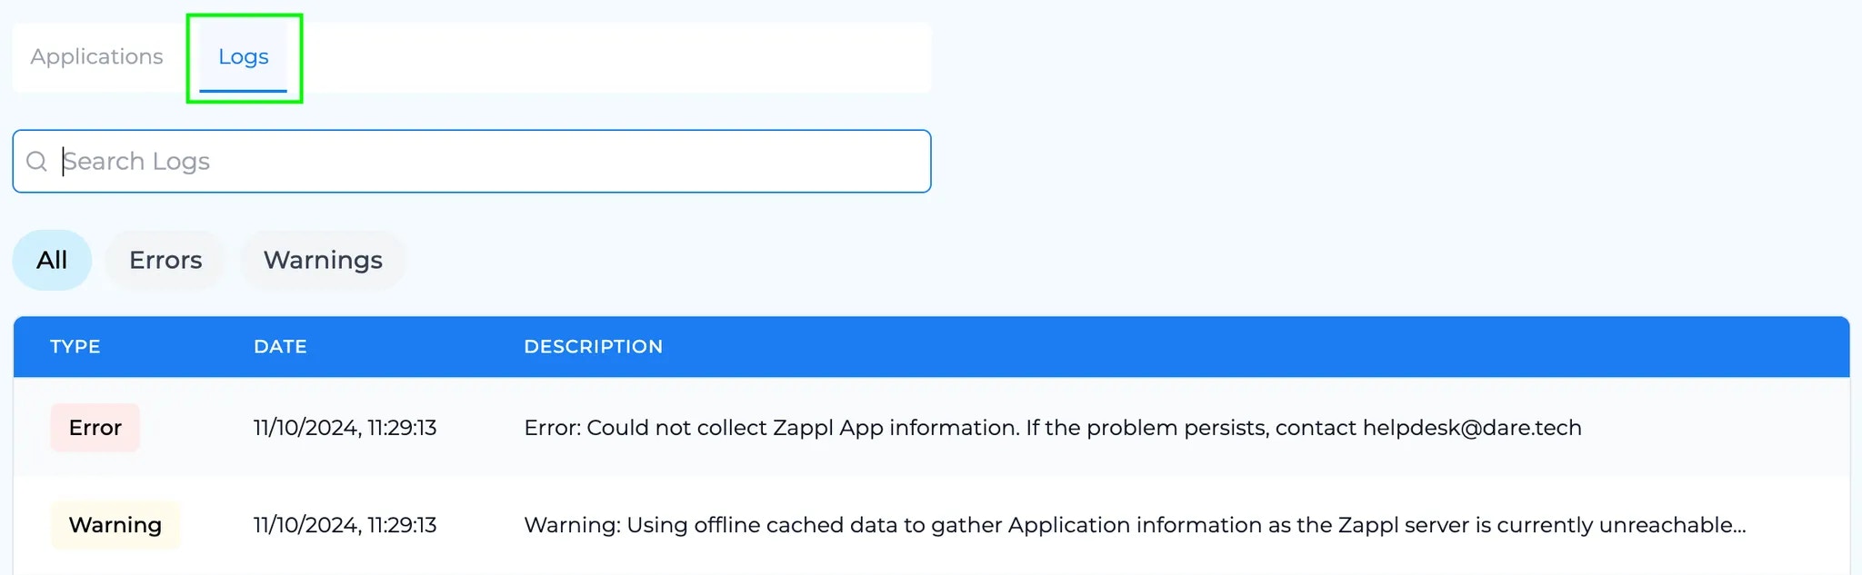Image resolution: width=1862 pixels, height=575 pixels.
Task: Switch to the Applications tab
Action: (x=96, y=56)
